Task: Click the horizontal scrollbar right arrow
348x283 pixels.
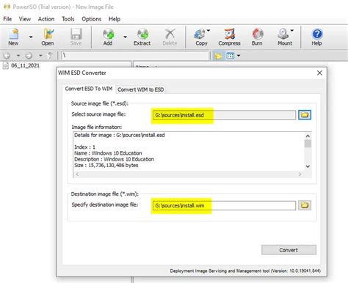Action: [300, 174]
